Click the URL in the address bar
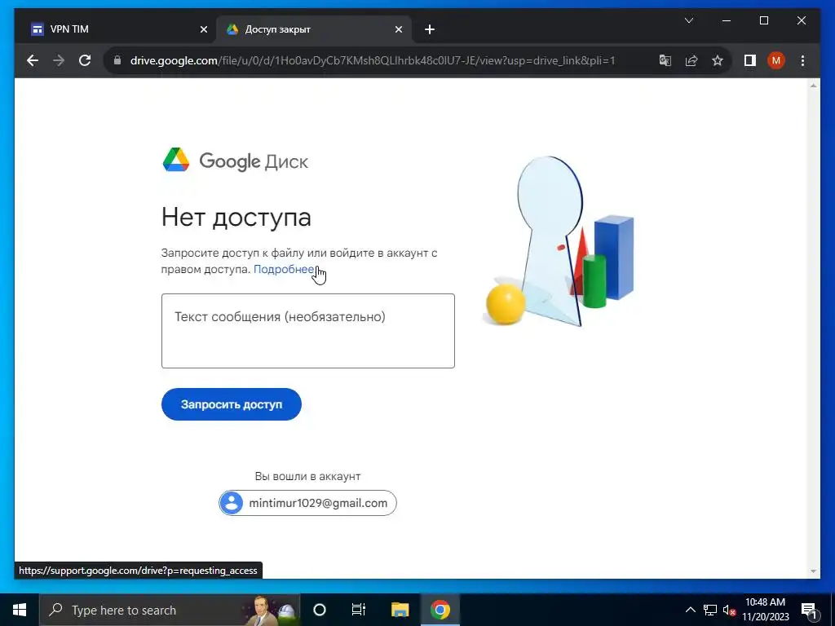This screenshot has height=626, width=835. (372, 60)
